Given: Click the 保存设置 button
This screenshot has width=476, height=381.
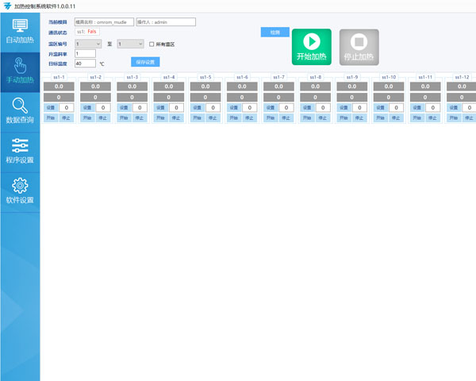Looking at the screenshot, I should point(144,61).
